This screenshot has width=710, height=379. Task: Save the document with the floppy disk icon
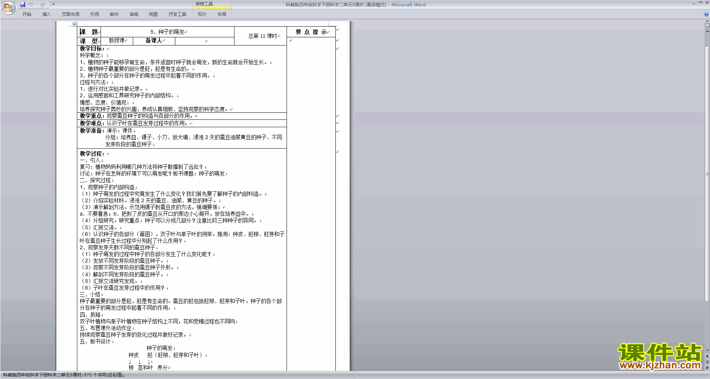[23, 4]
